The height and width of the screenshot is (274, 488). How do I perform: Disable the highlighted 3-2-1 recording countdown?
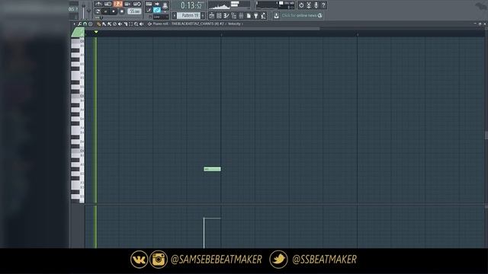click(117, 4)
